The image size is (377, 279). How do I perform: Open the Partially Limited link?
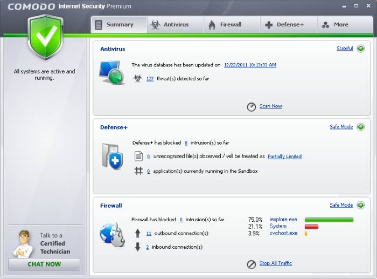coord(285,156)
